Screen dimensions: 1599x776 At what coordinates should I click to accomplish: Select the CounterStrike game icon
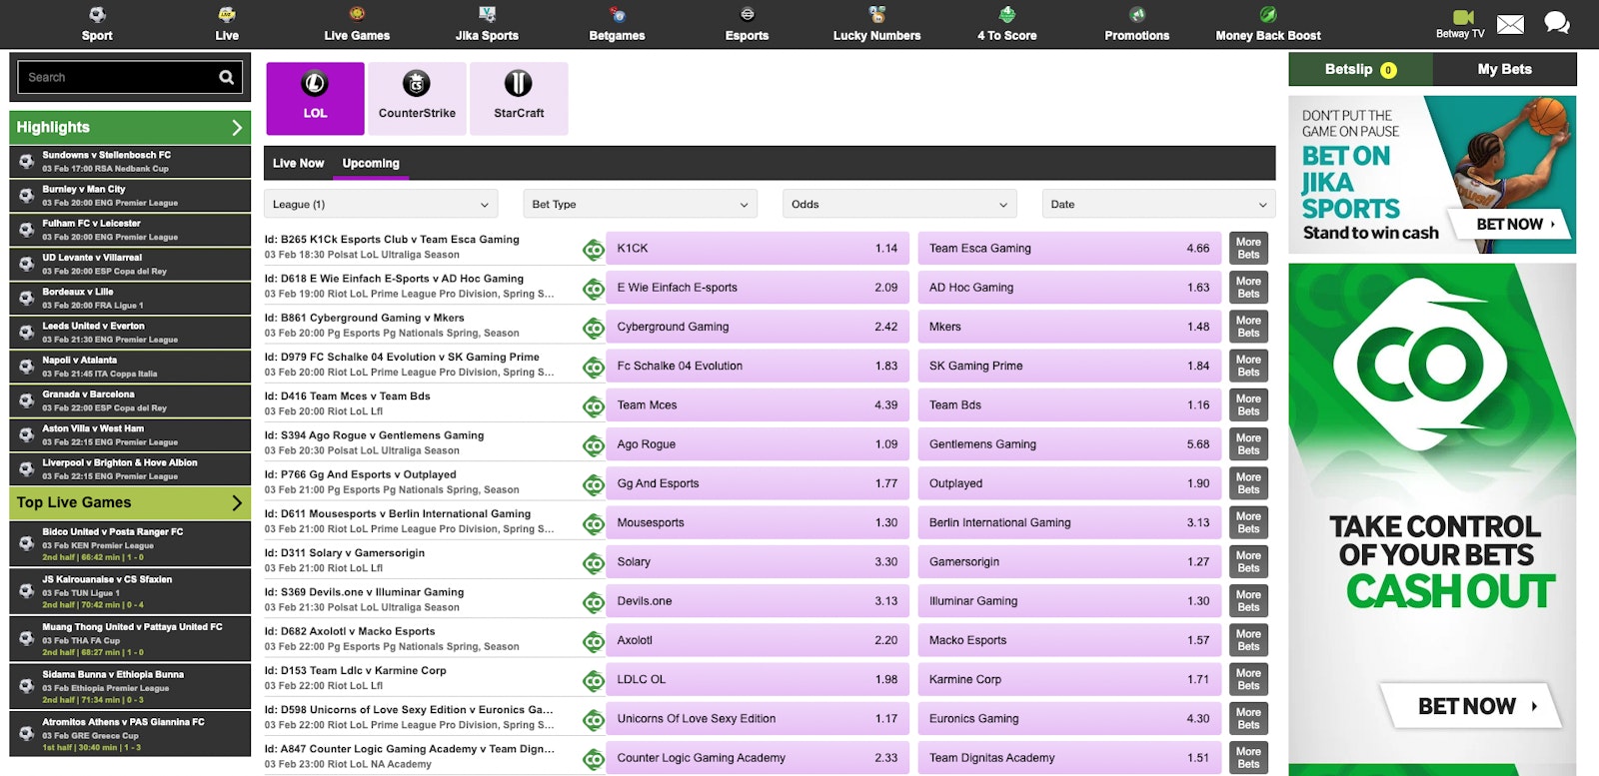point(417,85)
